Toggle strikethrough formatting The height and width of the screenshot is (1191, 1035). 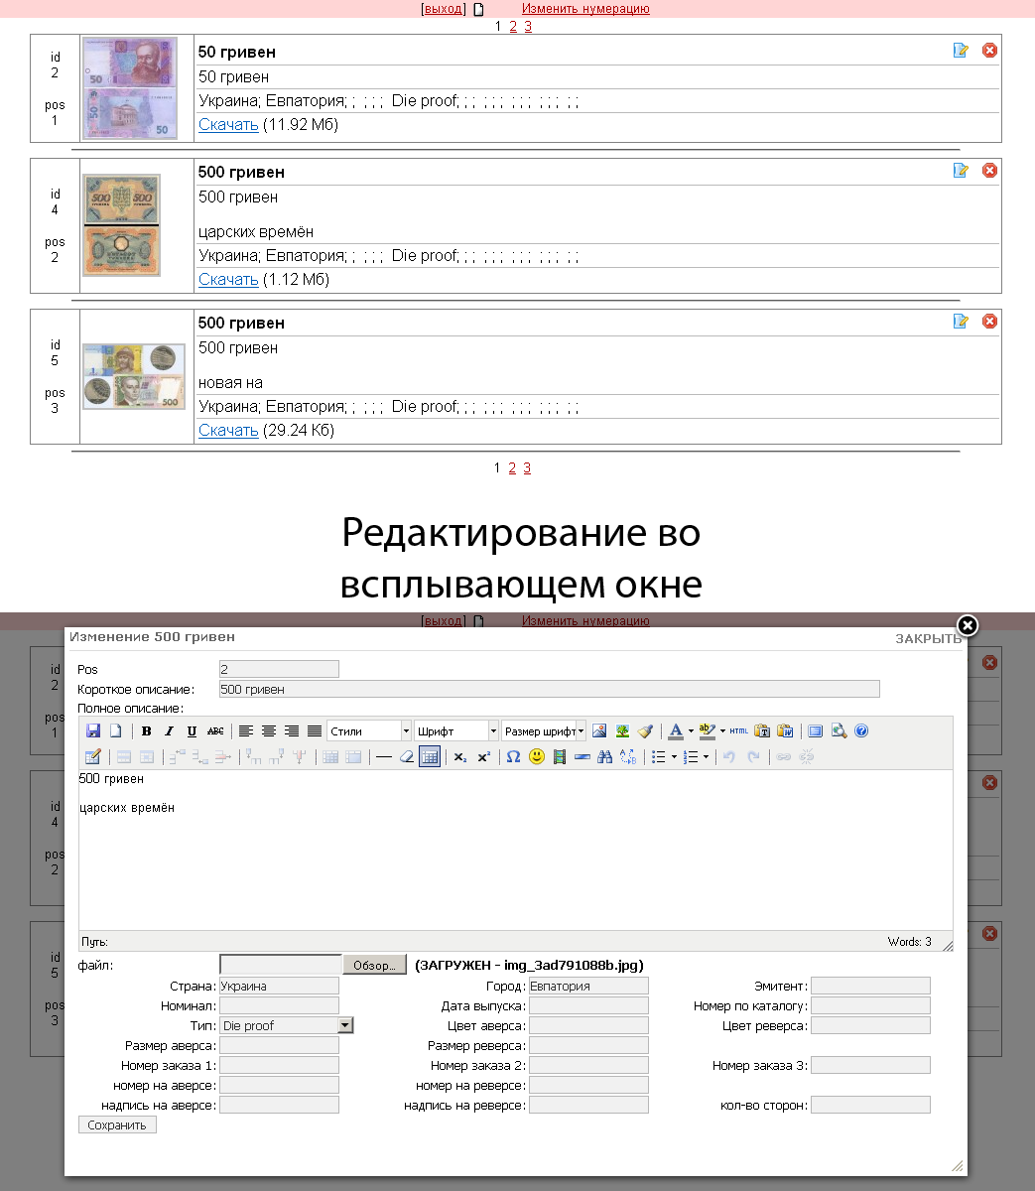click(x=214, y=731)
